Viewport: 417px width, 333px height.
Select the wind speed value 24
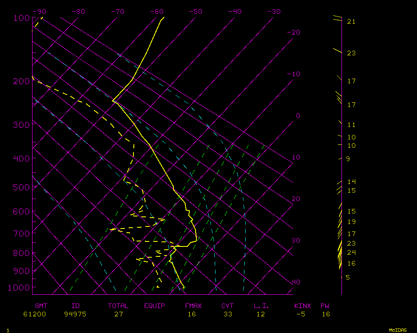click(x=351, y=253)
